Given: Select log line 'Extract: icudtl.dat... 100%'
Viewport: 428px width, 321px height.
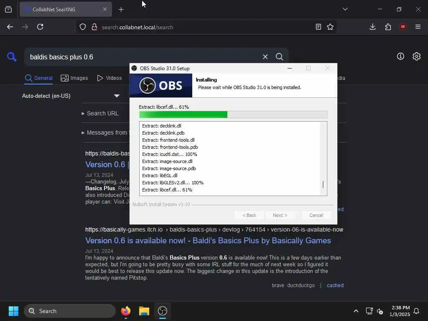Looking at the screenshot, I should [170, 154].
